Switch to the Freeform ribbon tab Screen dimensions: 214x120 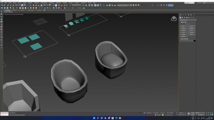(15, 10)
